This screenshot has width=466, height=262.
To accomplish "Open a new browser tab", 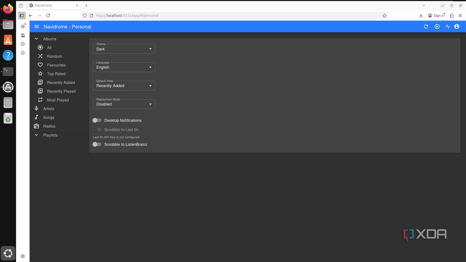I will point(86,5).
